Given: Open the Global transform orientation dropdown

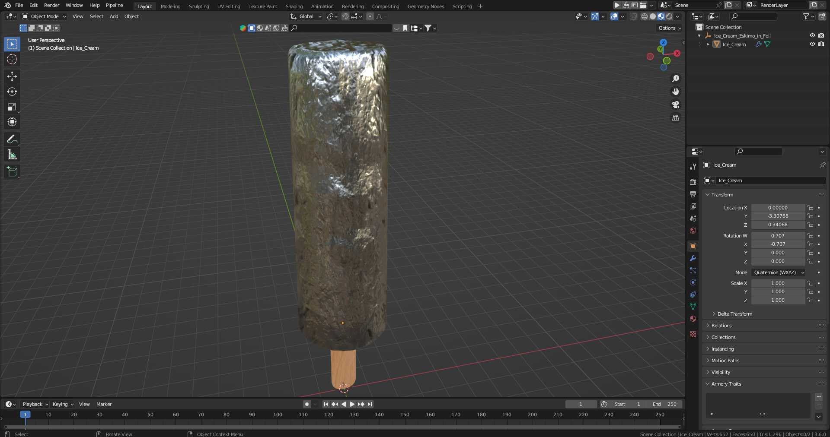Looking at the screenshot, I should click(306, 16).
